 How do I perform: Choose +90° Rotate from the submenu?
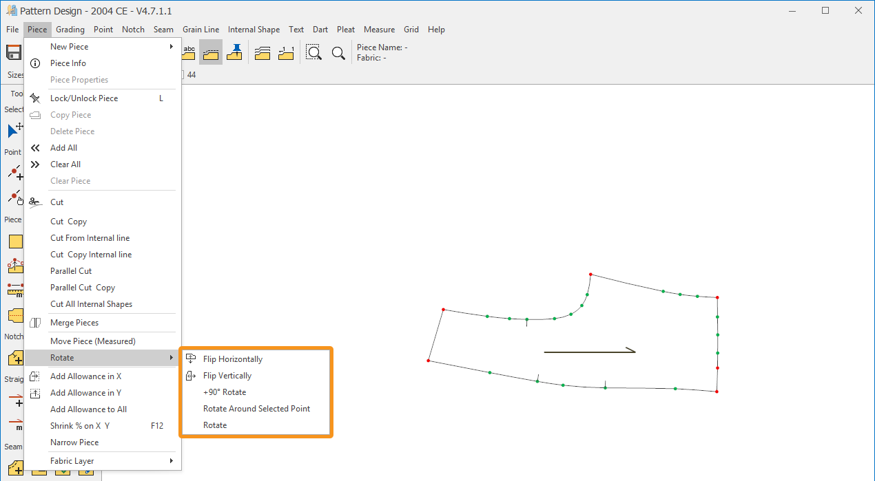(x=224, y=392)
